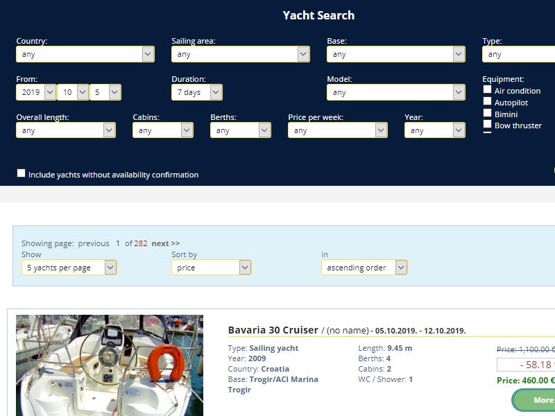555x416 pixels.
Task: Click the green More button
Action: tap(533, 400)
